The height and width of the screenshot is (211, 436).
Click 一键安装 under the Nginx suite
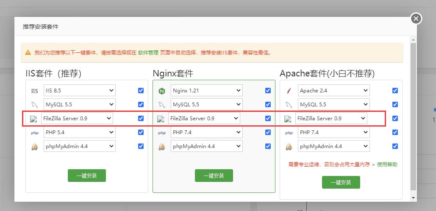coord(214,176)
